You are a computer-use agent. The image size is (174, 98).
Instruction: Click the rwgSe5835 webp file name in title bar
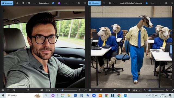(131, 3)
